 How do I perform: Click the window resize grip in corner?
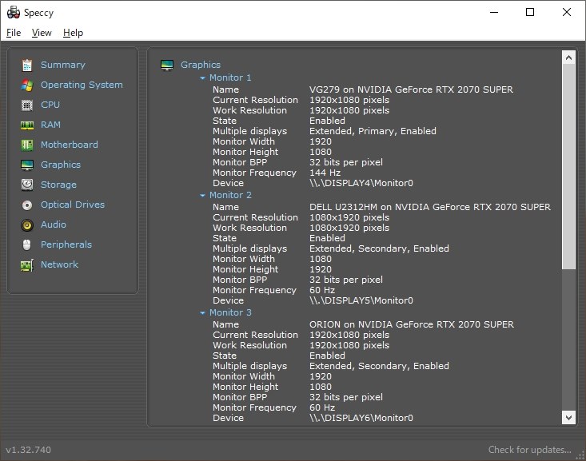[580, 455]
